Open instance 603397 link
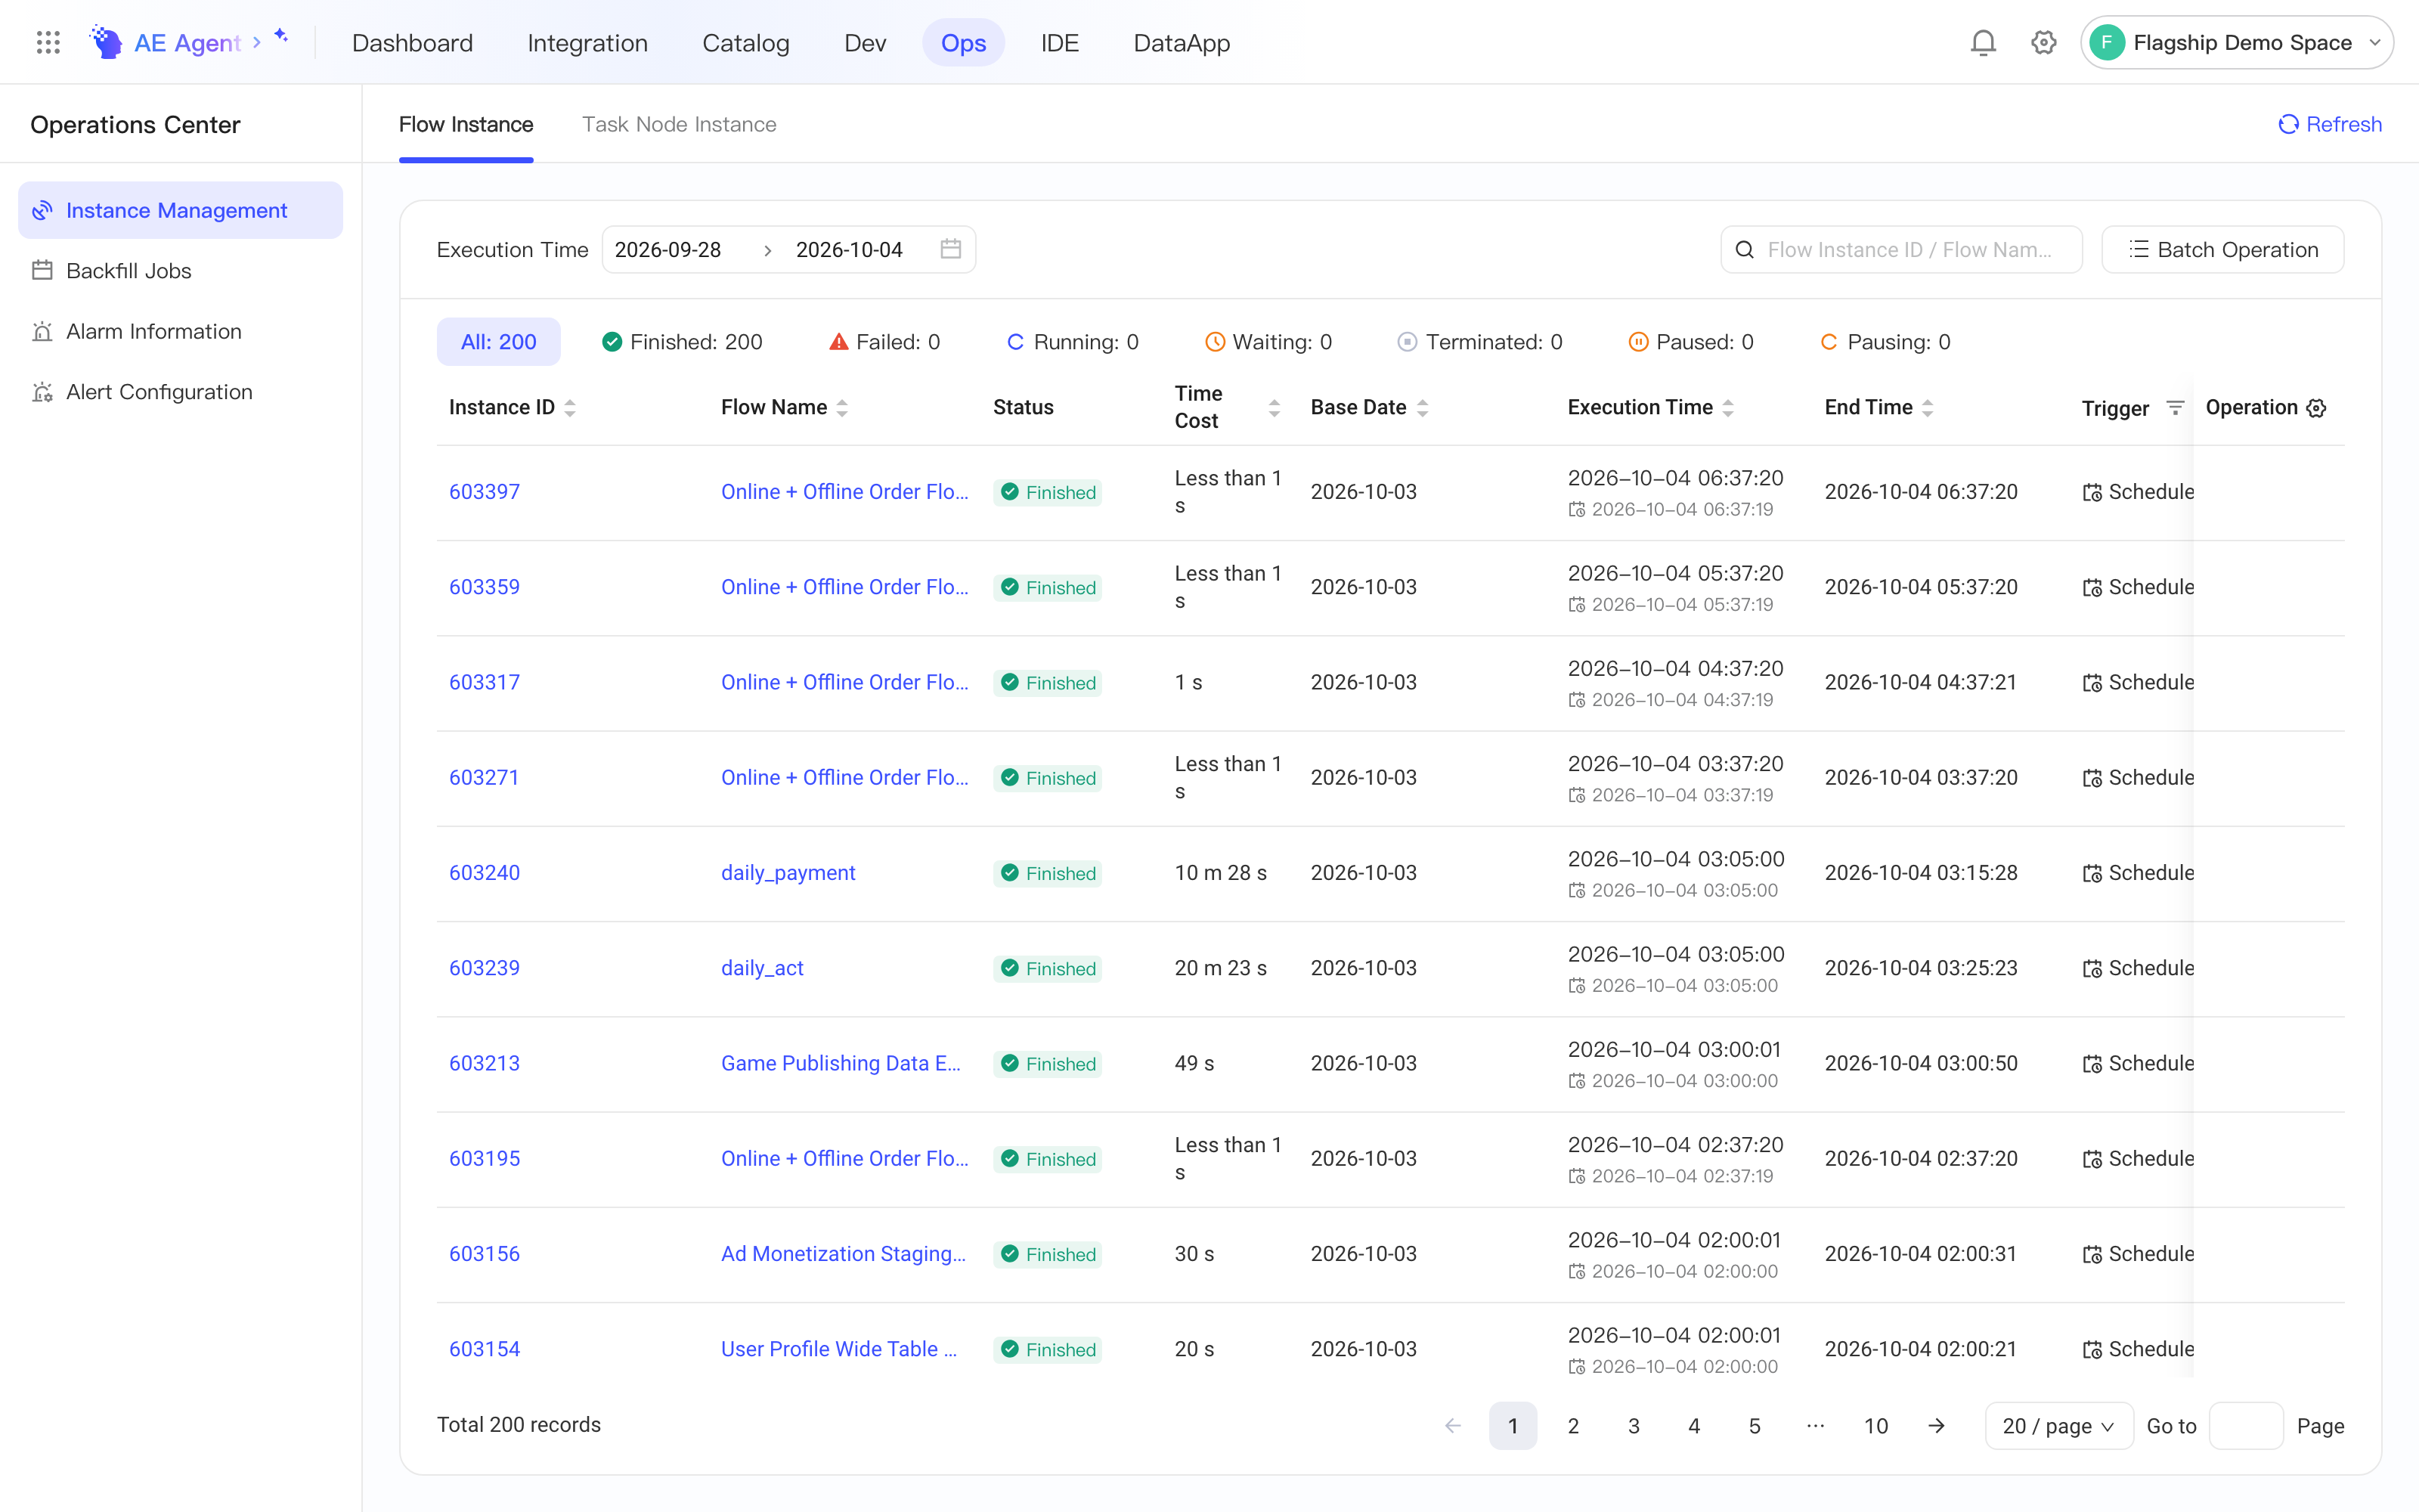Viewport: 2419px width, 1512px height. click(x=484, y=492)
